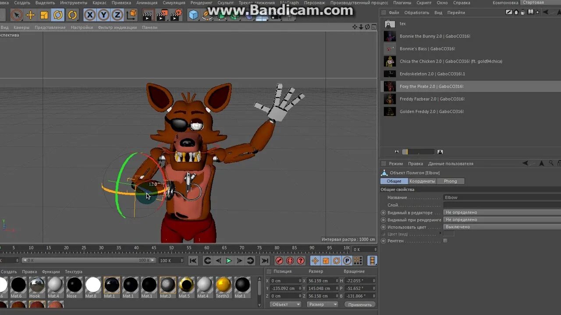This screenshot has width=561, height=315.
Task: Go to previous key button
Action: (208, 261)
